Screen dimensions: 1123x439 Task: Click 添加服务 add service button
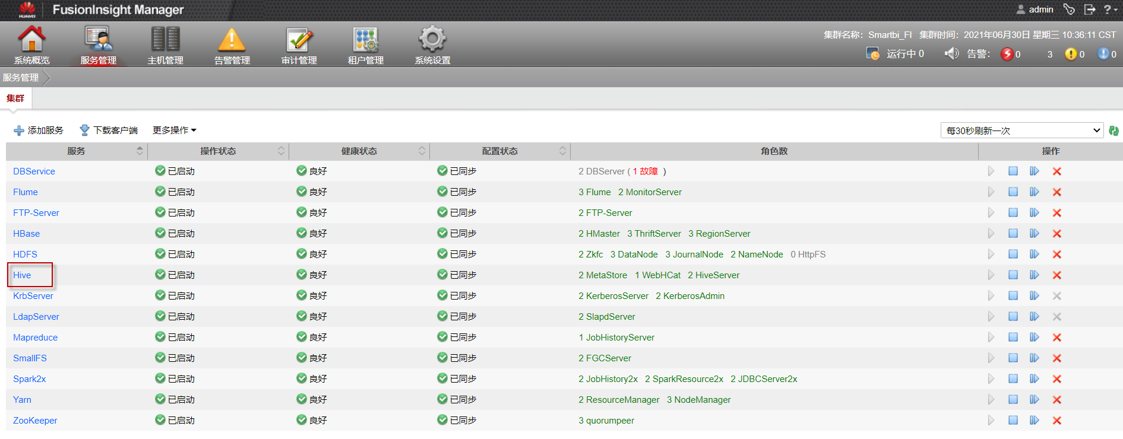pyautogui.click(x=39, y=130)
